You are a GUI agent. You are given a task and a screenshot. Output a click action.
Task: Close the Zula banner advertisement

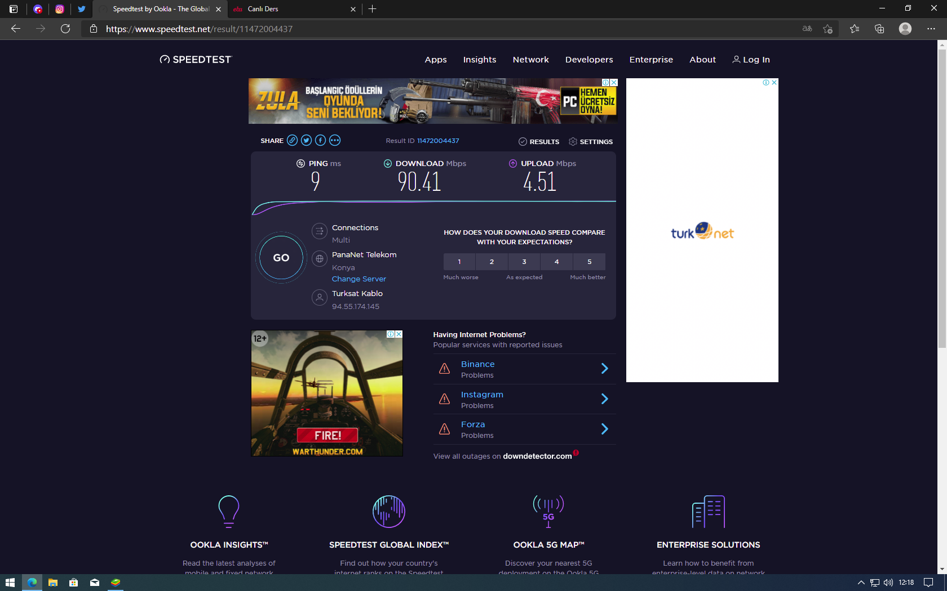point(614,82)
